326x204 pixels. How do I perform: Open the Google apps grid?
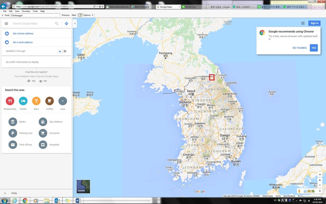[x=303, y=23]
